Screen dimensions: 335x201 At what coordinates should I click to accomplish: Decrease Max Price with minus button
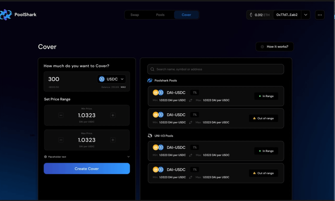pos(61,140)
